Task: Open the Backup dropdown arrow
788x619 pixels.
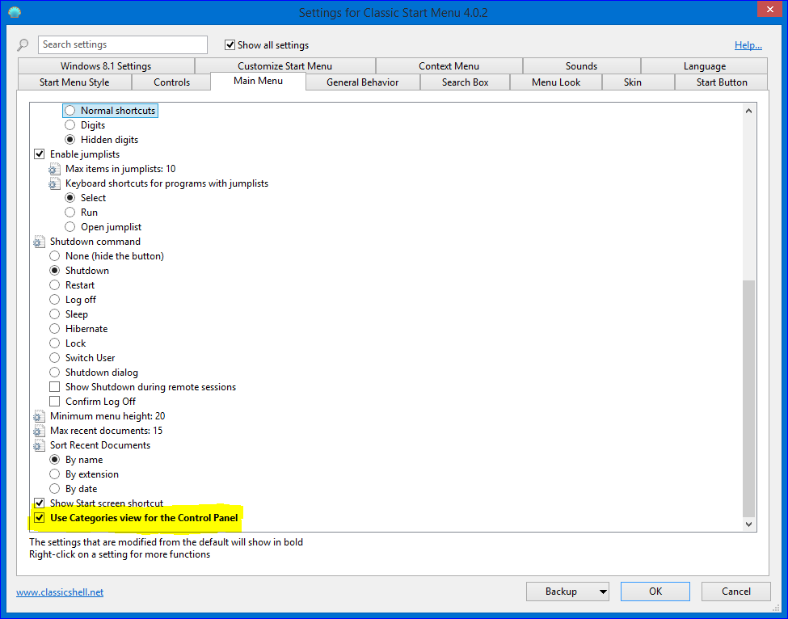Action: click(x=603, y=592)
